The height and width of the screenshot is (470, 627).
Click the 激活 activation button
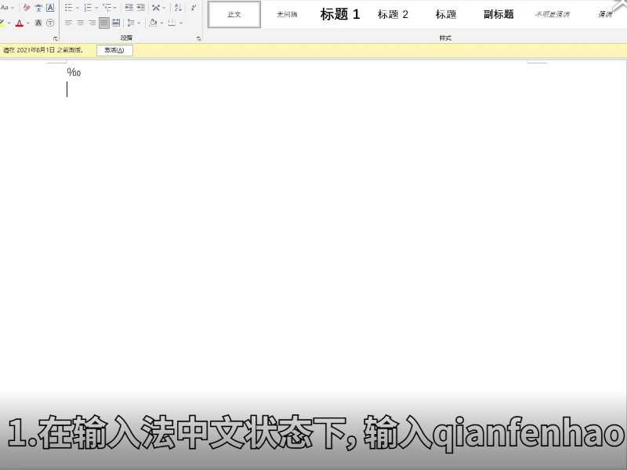(114, 49)
